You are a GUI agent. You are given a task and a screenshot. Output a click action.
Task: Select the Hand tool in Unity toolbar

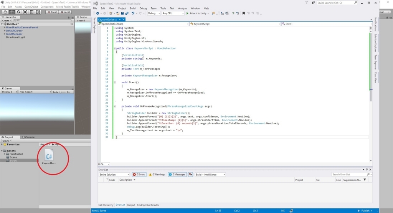click(5, 12)
